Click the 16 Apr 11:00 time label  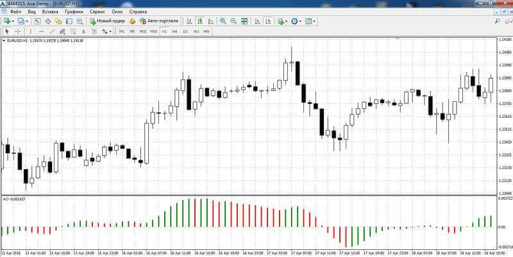point(180,253)
